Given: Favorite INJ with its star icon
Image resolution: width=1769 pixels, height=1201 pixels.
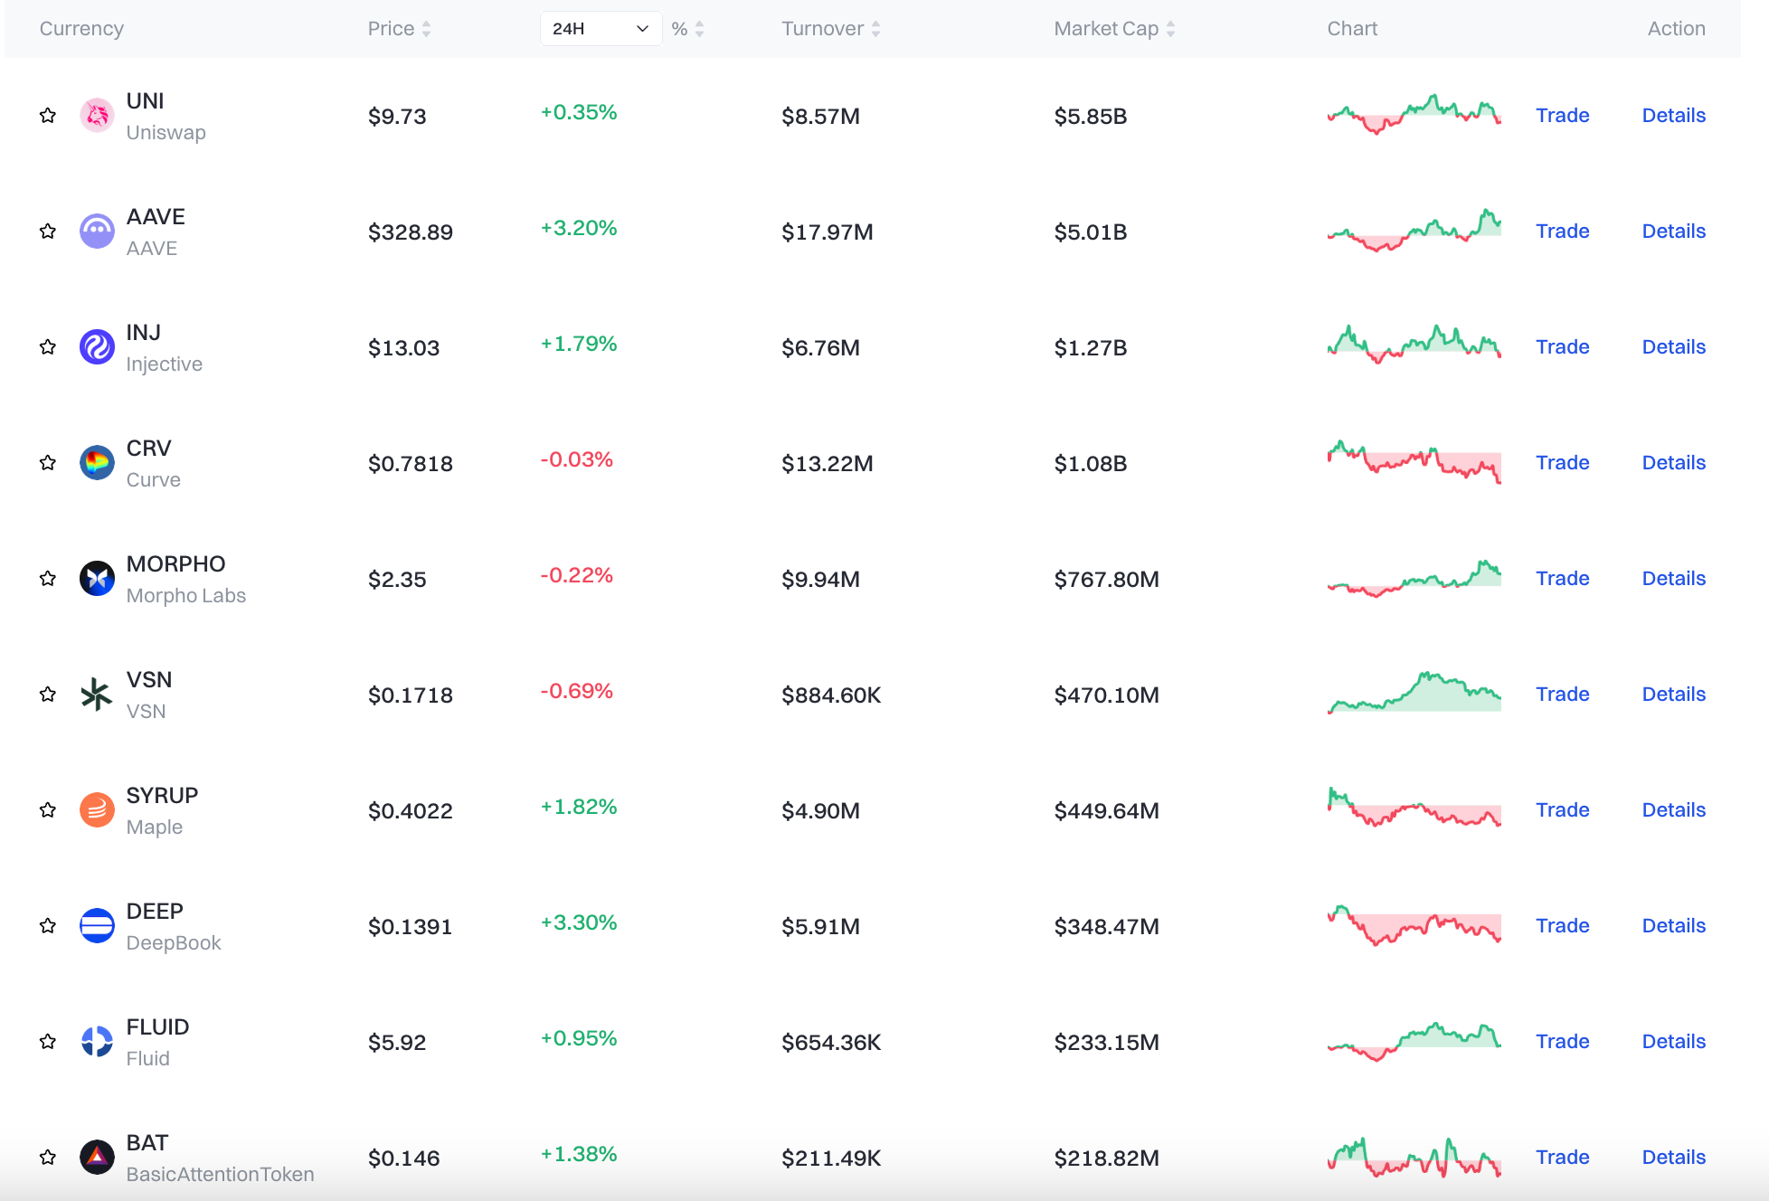Looking at the screenshot, I should click(x=48, y=347).
